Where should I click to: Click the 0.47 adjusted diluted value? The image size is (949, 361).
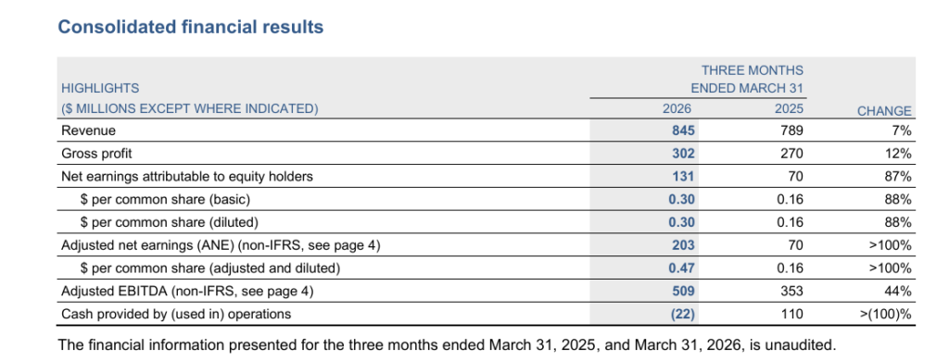[x=681, y=268]
